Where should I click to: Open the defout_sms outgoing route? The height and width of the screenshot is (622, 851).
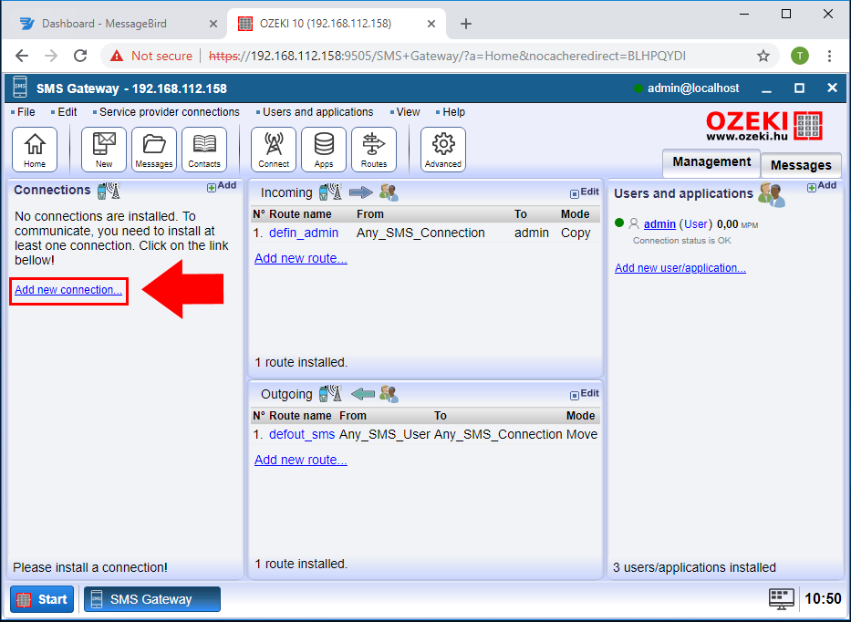302,435
